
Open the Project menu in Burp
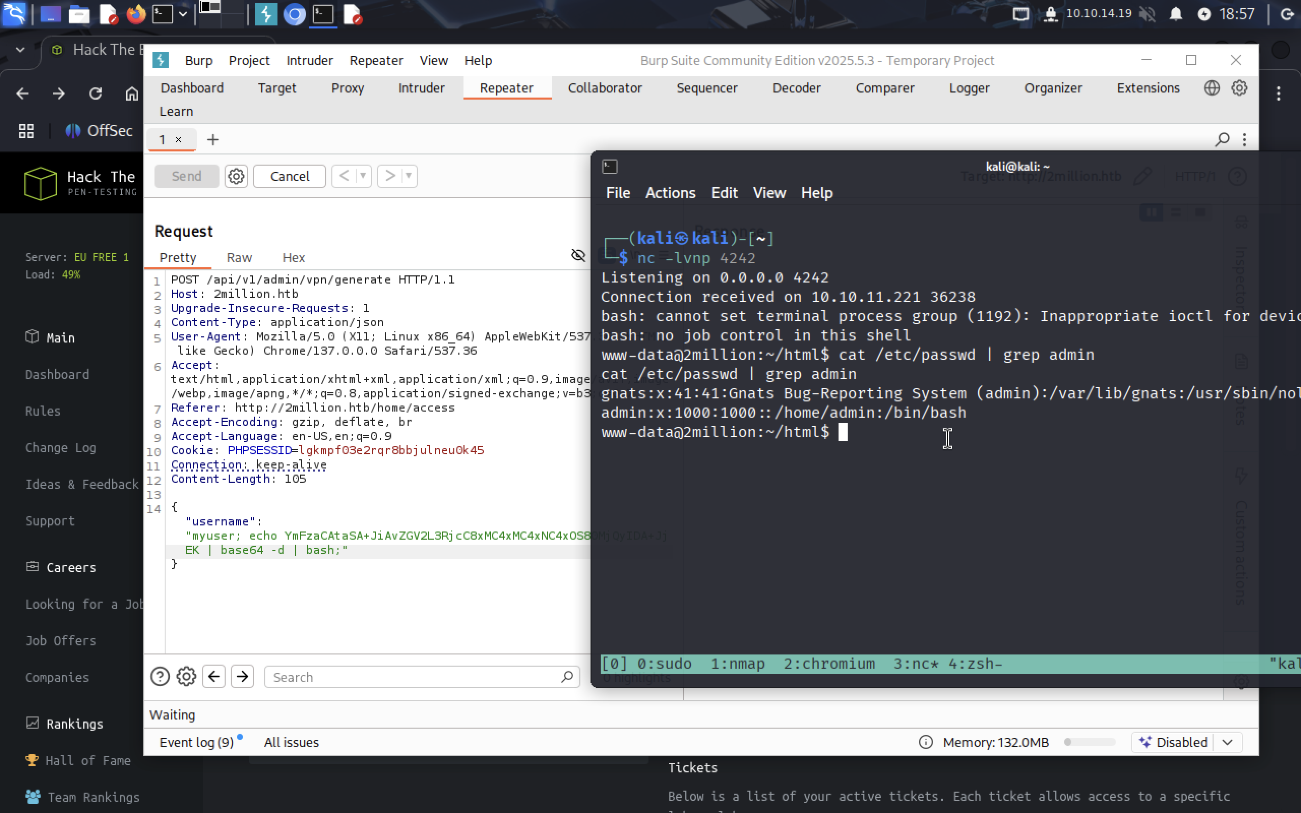coord(249,60)
